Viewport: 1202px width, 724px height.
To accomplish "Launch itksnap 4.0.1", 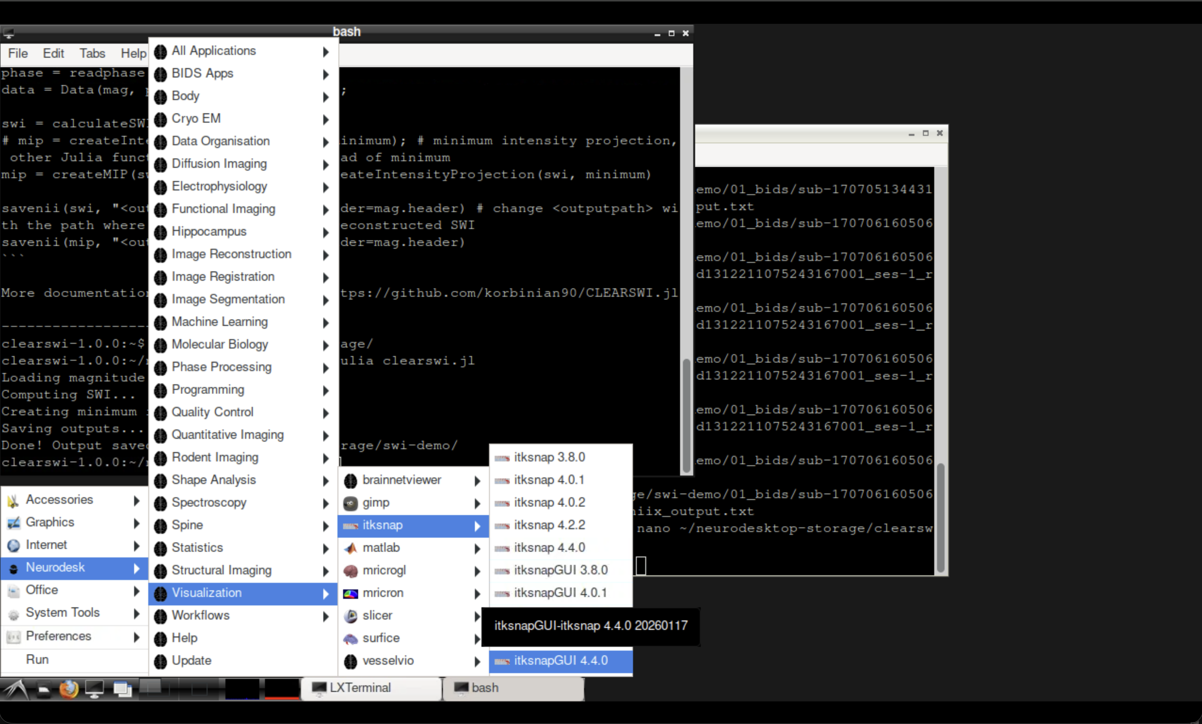I will (561, 480).
